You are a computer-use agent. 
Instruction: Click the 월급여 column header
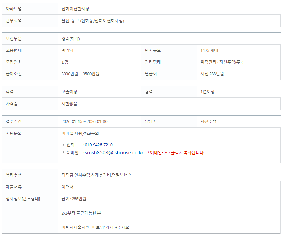(x=151, y=74)
